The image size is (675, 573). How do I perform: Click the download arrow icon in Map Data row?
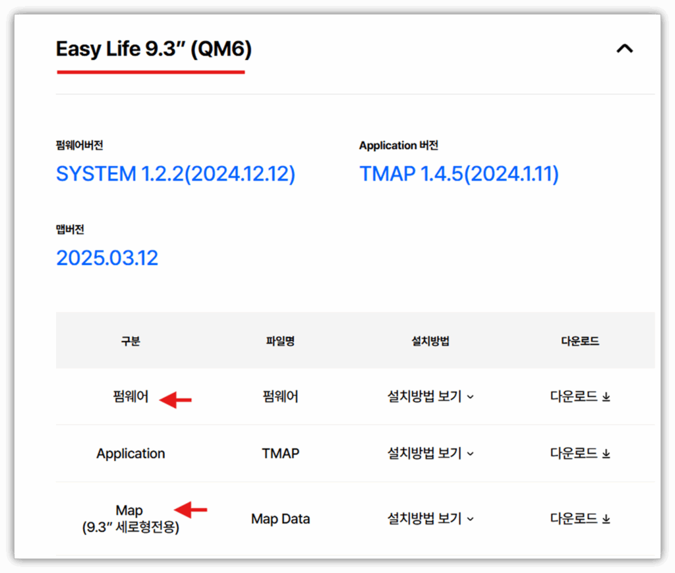pos(606,519)
